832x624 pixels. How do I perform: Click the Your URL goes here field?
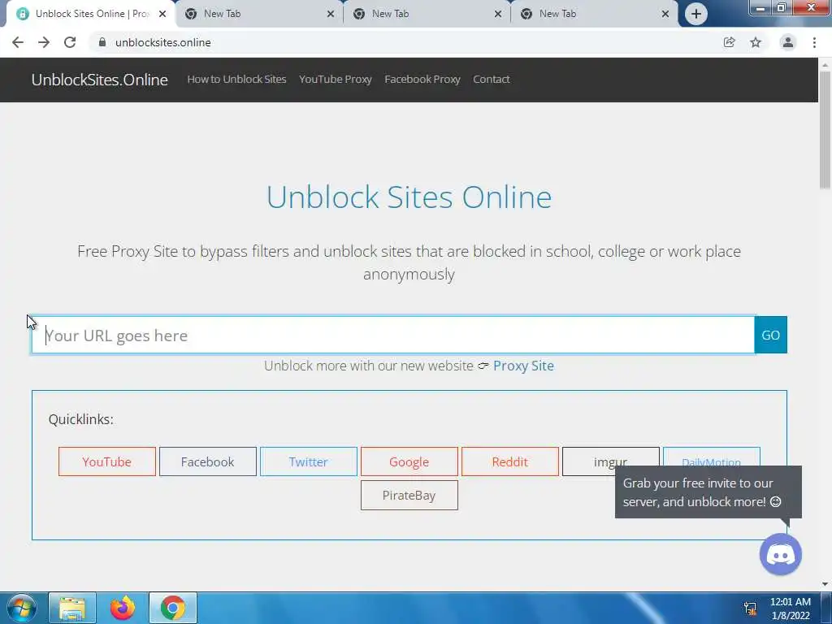tap(393, 336)
